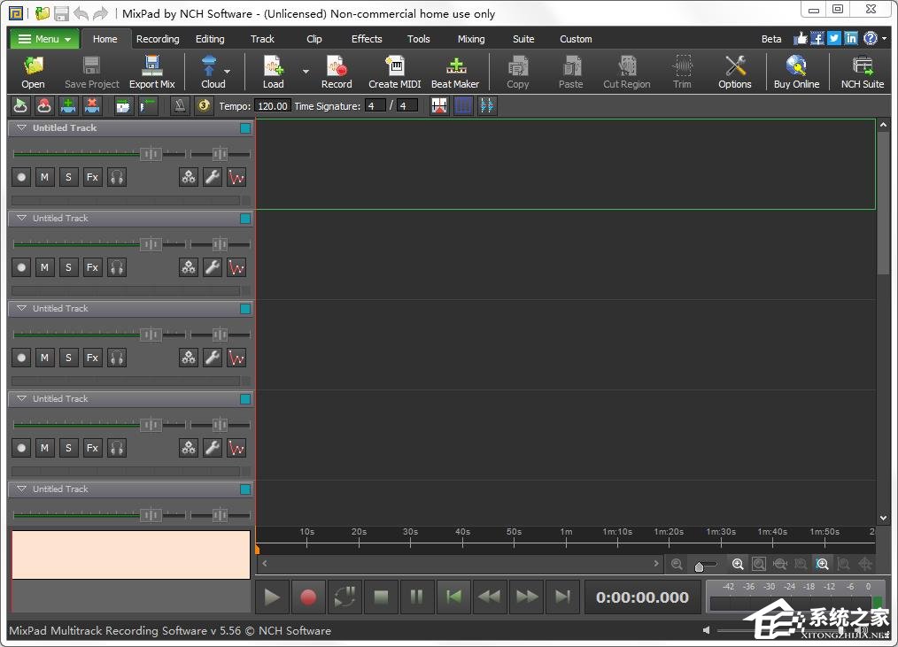Open the Mixing tab
The width and height of the screenshot is (898, 647).
(x=471, y=39)
